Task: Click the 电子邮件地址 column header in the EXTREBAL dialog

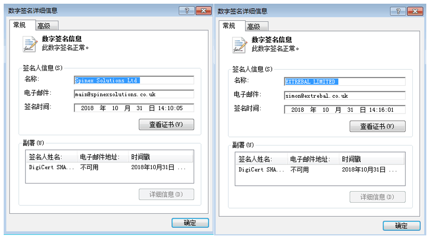Action: [x=313, y=159]
